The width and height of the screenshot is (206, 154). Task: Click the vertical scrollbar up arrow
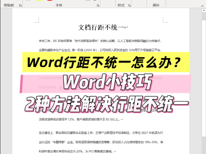coord(204,10)
